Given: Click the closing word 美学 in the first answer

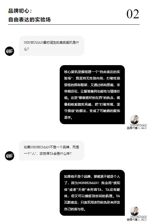Looking at the screenshot, I should (67, 117).
